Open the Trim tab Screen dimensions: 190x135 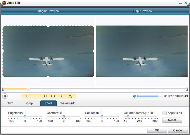click(x=10, y=103)
